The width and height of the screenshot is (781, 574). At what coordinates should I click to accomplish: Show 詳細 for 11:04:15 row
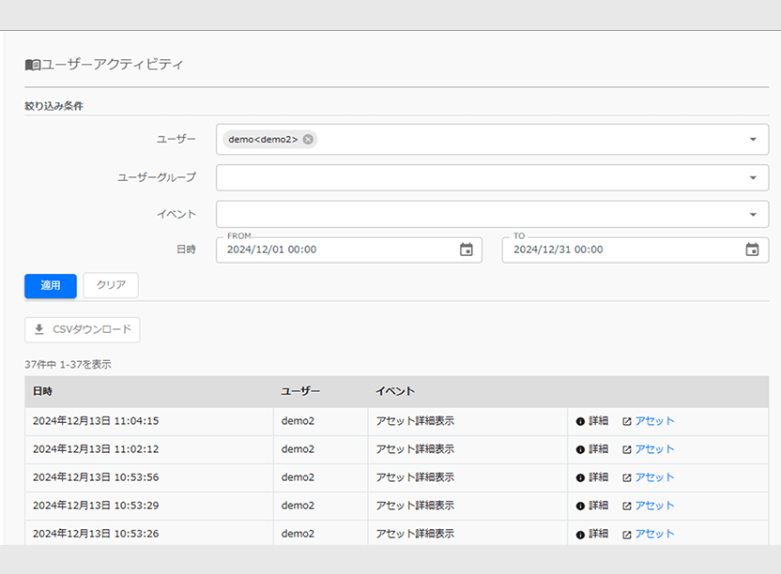598,421
